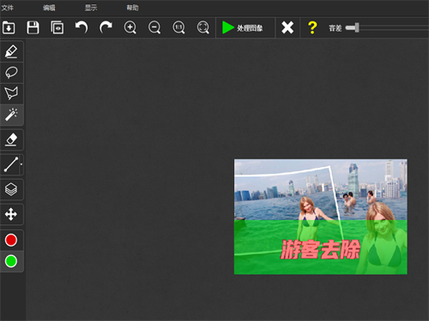
Task: Open the 显示 menu
Action: click(x=91, y=8)
